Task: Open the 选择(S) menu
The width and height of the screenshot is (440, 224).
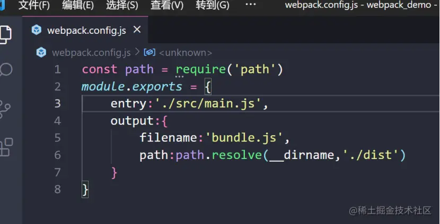Action: coord(122,5)
